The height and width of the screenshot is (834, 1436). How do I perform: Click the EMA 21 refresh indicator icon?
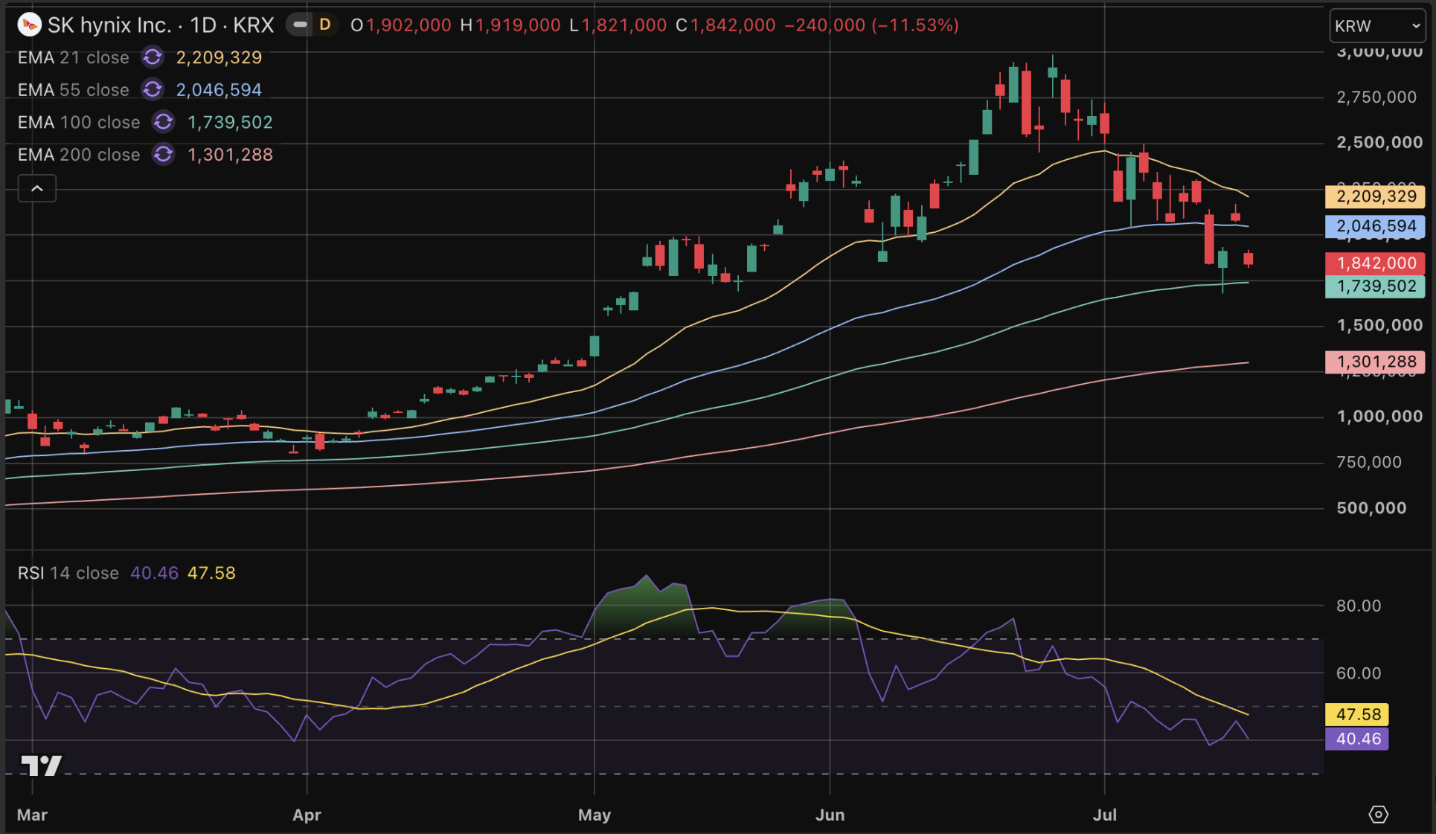[153, 57]
